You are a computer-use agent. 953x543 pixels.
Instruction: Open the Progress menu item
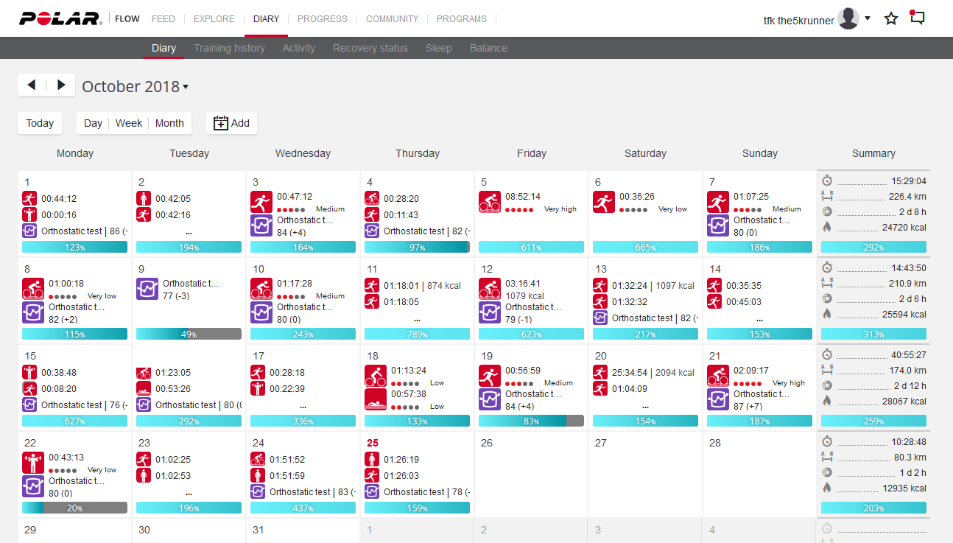[x=322, y=18]
